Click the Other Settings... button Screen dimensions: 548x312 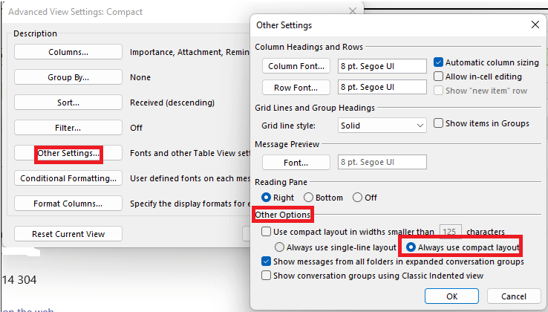[68, 153]
